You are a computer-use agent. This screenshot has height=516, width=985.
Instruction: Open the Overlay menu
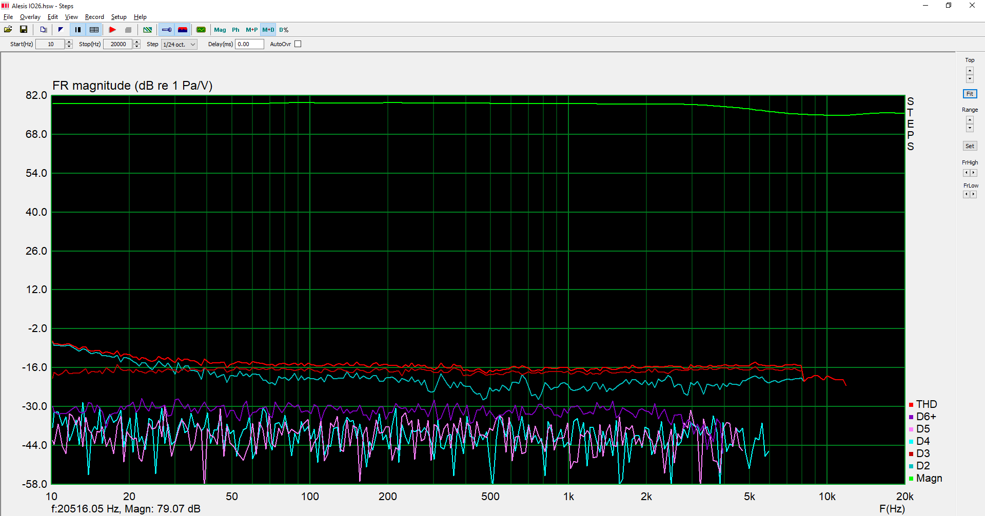30,17
